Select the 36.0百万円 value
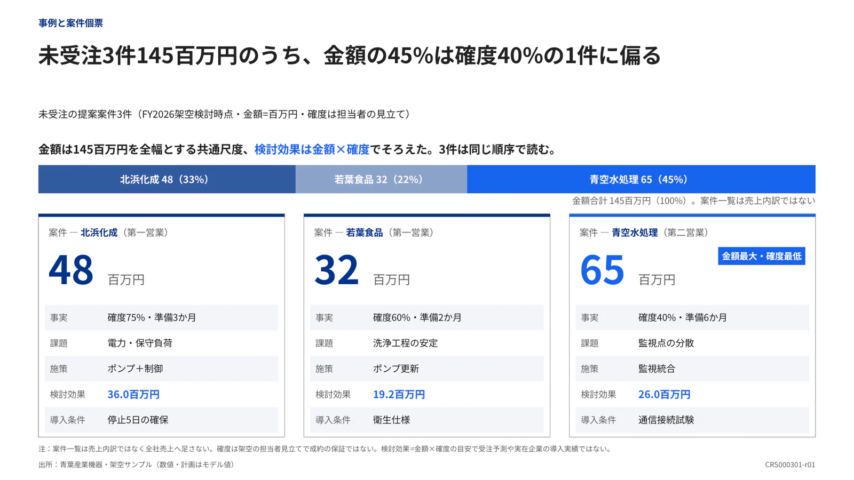This screenshot has height=480, width=854. coord(133,394)
